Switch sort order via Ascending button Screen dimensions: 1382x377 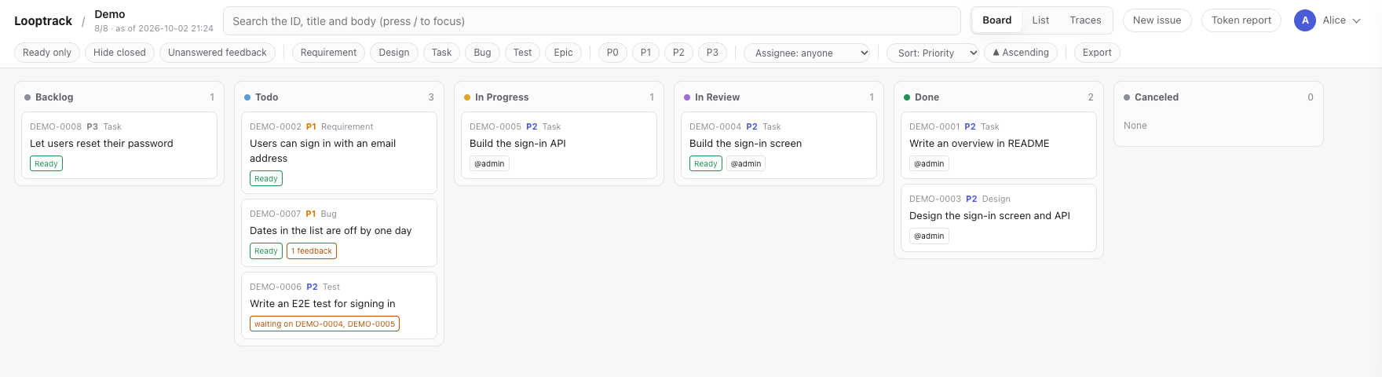(x=1021, y=53)
